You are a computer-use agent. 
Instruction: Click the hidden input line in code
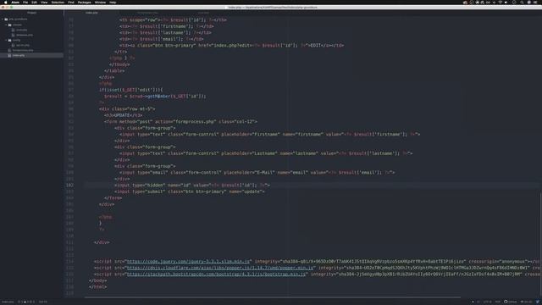tap(192, 185)
